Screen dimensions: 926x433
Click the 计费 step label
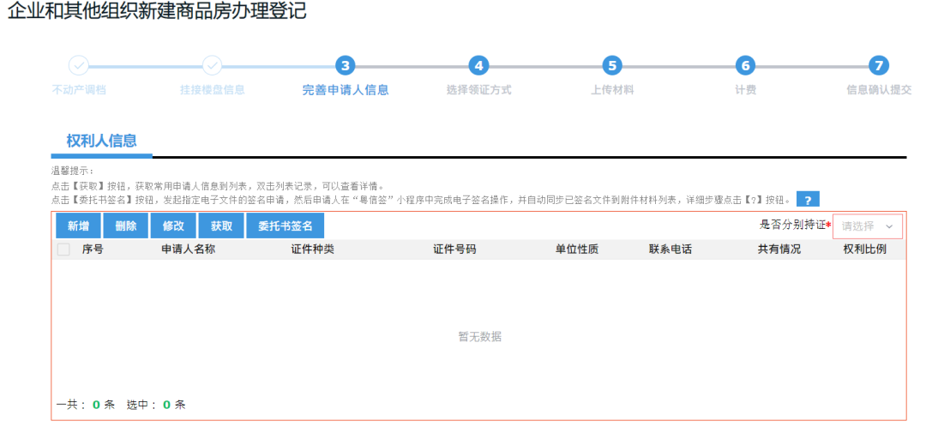tap(746, 90)
